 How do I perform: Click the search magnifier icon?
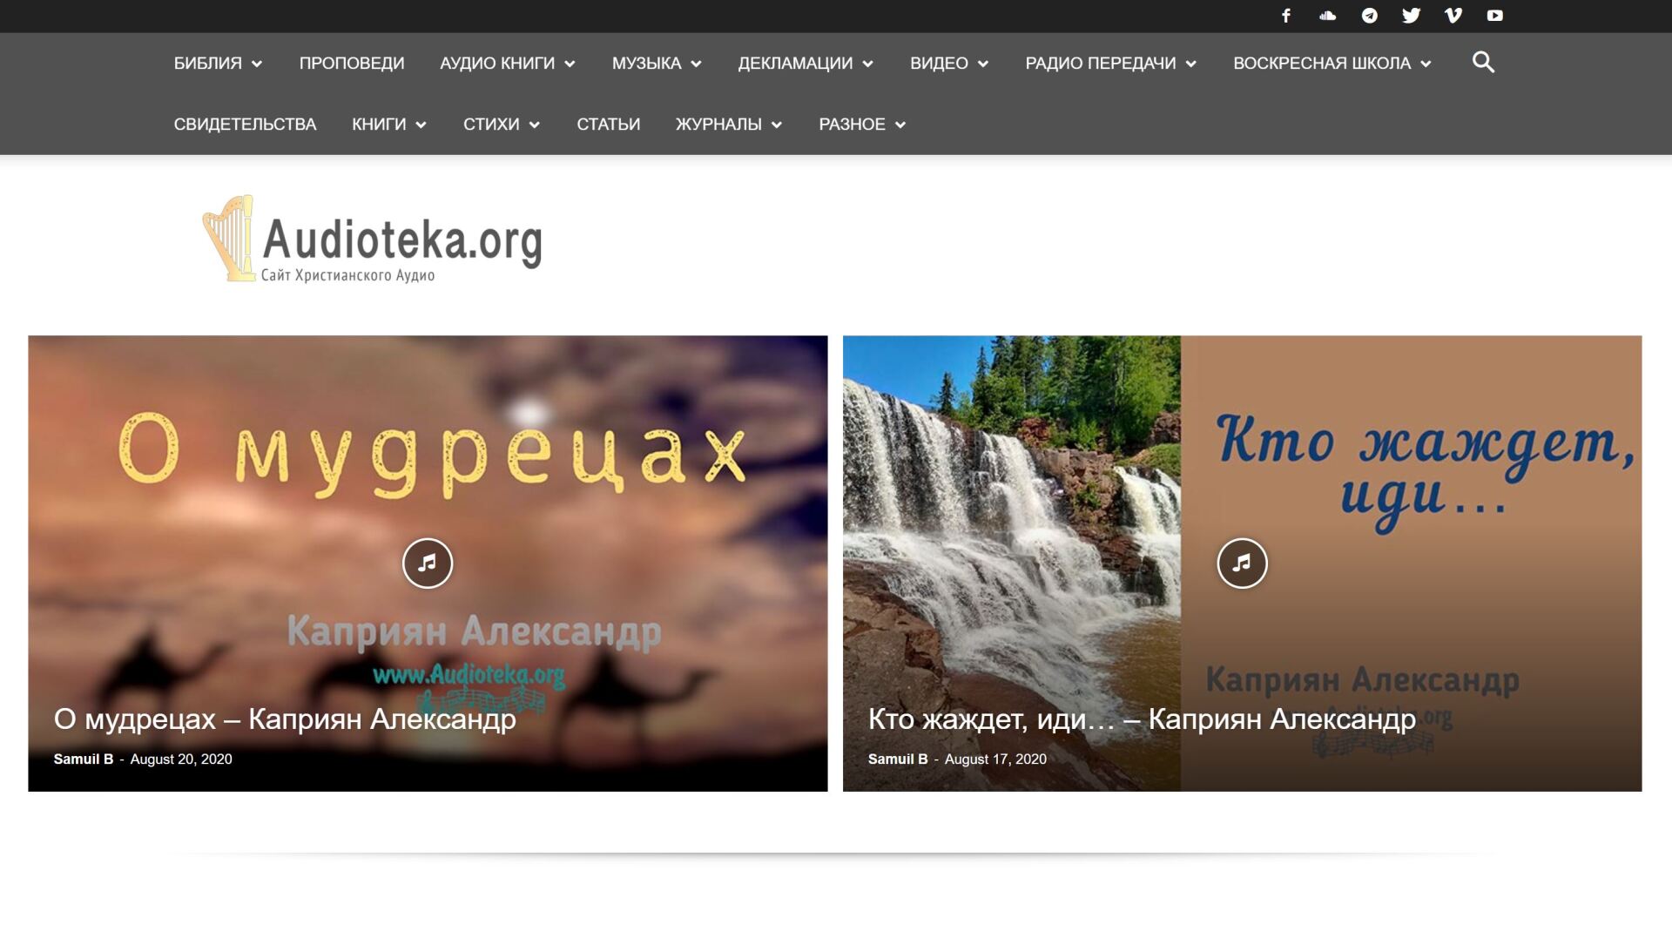tap(1483, 63)
